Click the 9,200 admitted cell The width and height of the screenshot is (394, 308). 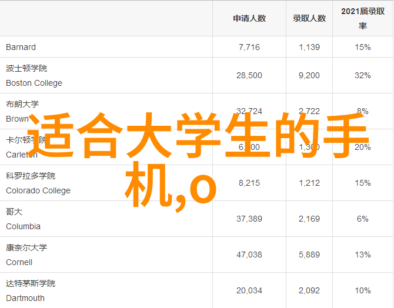[309, 75]
